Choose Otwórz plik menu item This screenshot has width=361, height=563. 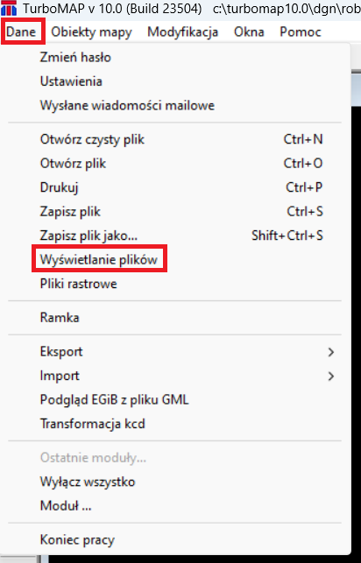pyautogui.click(x=175, y=164)
